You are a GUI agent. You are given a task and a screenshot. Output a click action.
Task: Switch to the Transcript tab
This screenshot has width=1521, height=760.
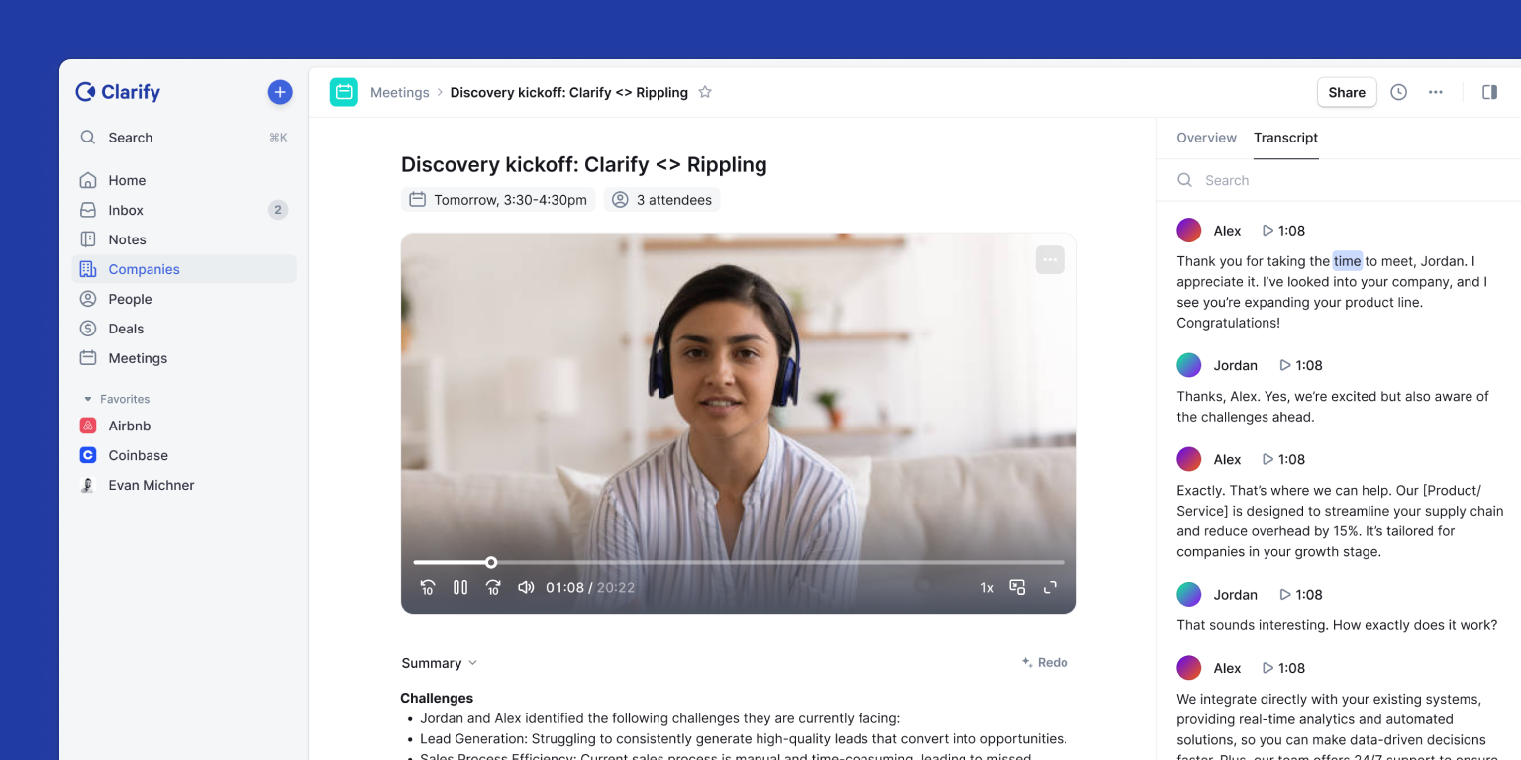coord(1285,138)
